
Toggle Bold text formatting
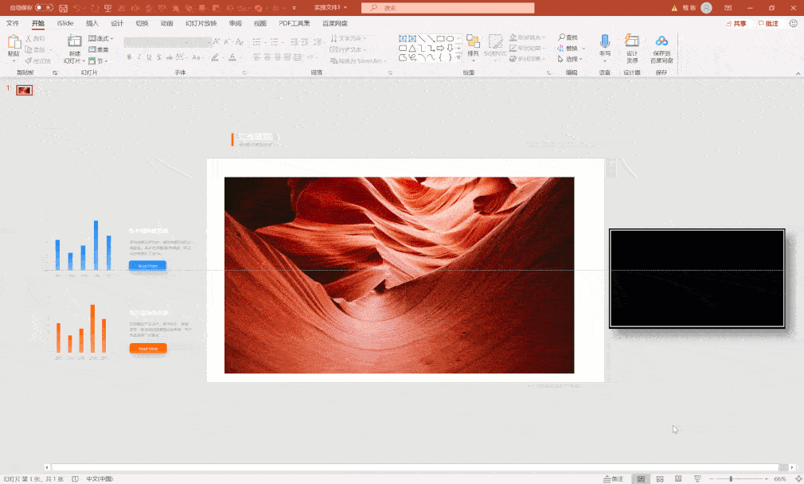129,57
